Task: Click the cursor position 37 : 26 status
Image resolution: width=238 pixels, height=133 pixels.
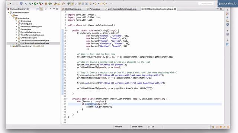Action: coord(151,127)
